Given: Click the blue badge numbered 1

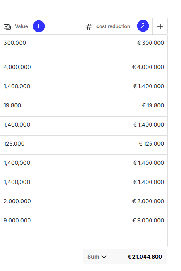Looking at the screenshot, I should tap(39, 26).
